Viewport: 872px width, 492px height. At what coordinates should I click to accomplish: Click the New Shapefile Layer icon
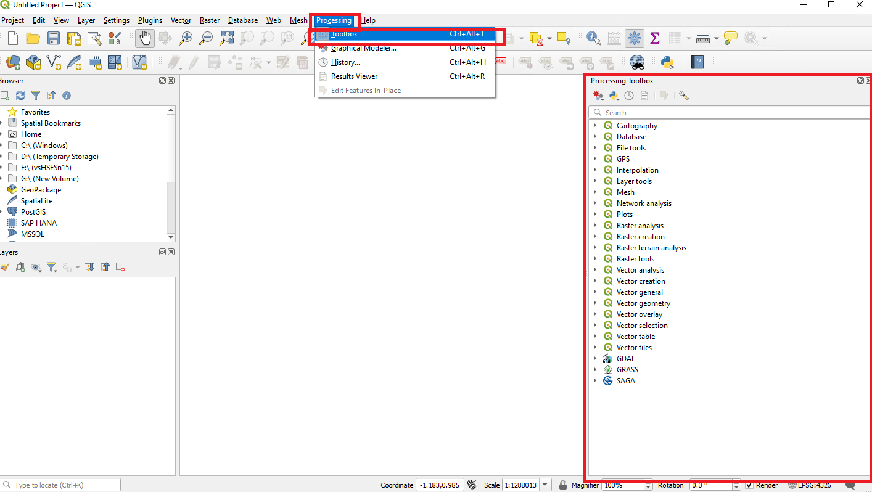54,62
